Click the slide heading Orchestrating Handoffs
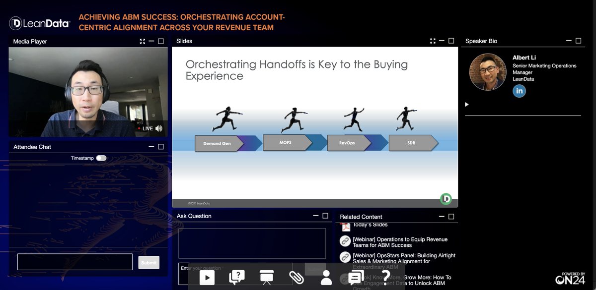 point(297,70)
